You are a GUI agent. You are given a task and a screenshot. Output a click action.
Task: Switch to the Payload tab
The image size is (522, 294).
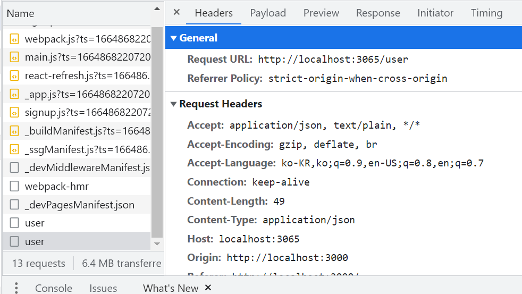(x=268, y=13)
